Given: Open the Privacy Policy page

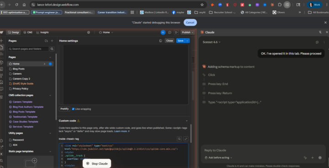Looking at the screenshot, I should click(x=21, y=89).
